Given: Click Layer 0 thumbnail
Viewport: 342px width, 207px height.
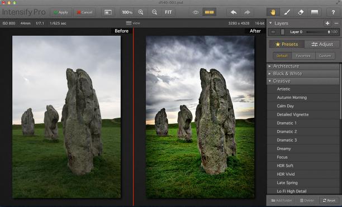Looking at the screenshot, I should (283, 32).
